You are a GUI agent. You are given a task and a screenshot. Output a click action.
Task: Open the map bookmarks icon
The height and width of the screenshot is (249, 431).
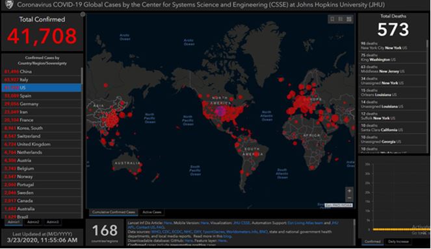tap(332, 19)
